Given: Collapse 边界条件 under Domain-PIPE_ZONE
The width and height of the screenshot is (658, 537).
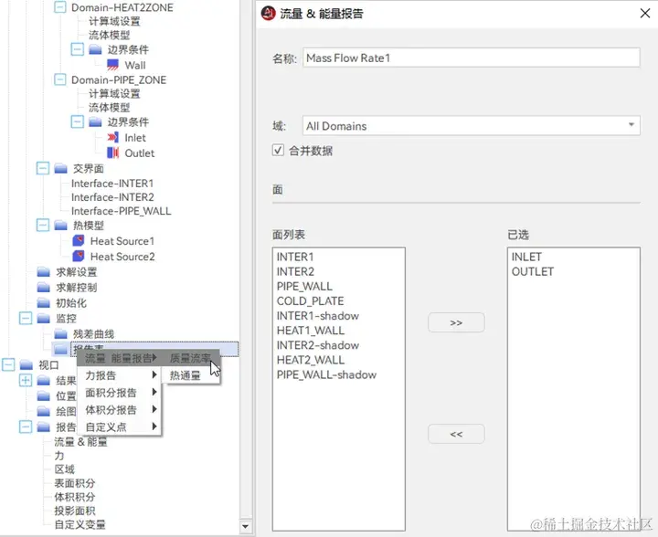Looking at the screenshot, I should [77, 122].
